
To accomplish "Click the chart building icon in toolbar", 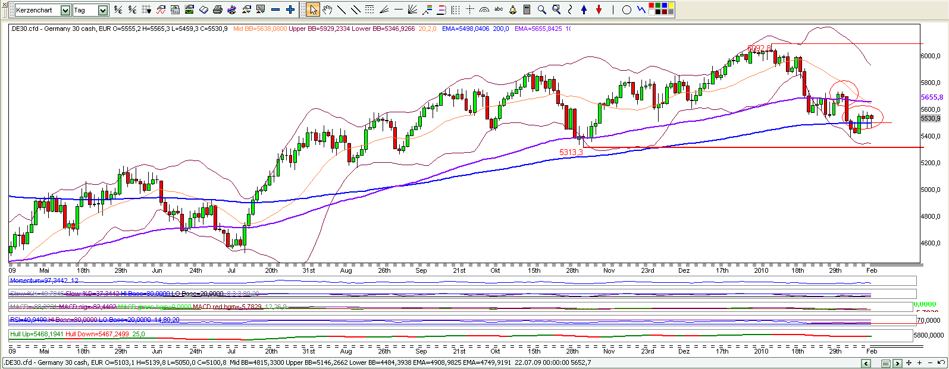I will pyautogui.click(x=175, y=10).
